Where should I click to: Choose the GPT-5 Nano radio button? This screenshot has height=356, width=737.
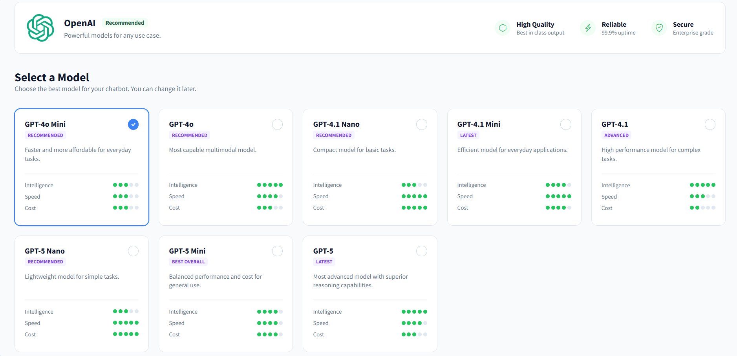tap(134, 251)
